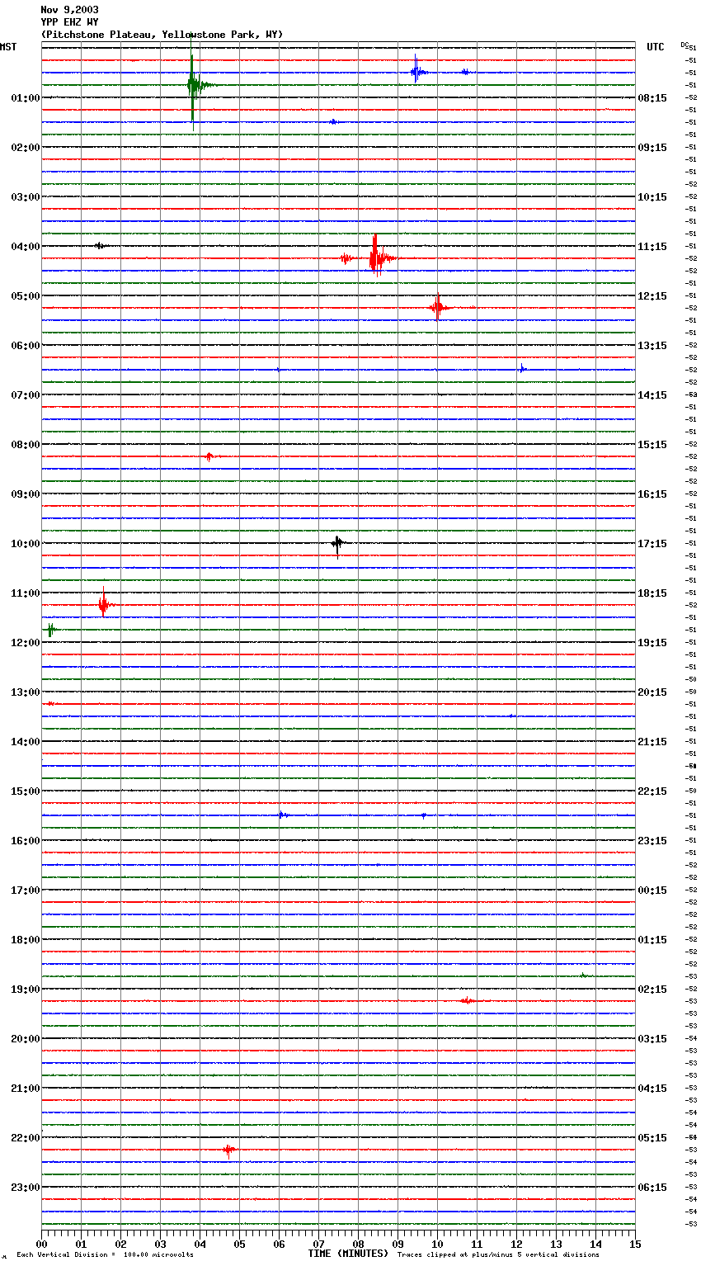Click the Pitchstone Plateau, Yellowstone Park location title
The width and height of the screenshot is (701, 1266).
click(x=162, y=35)
